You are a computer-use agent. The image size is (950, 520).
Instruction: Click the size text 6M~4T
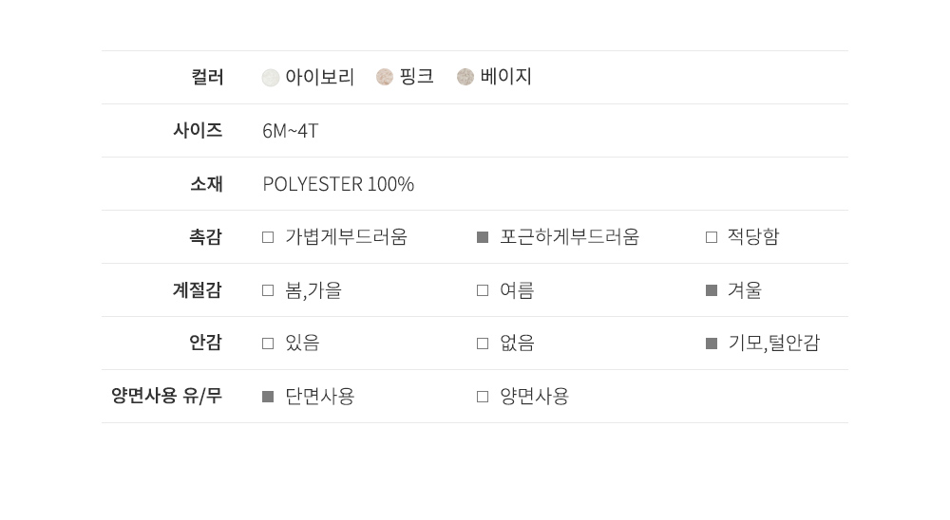[291, 131]
